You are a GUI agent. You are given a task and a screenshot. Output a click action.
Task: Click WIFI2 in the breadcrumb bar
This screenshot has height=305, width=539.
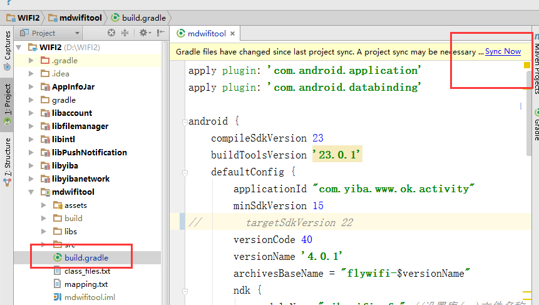click(x=26, y=18)
